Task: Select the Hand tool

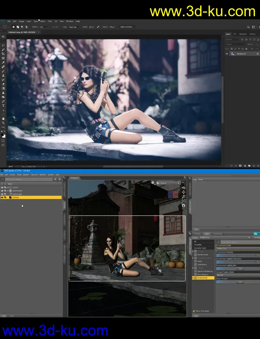Action: [3, 119]
